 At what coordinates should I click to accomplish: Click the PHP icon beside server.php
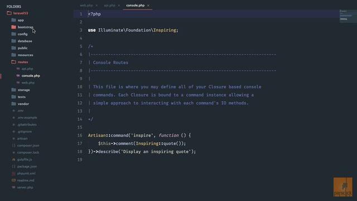coord(13,188)
